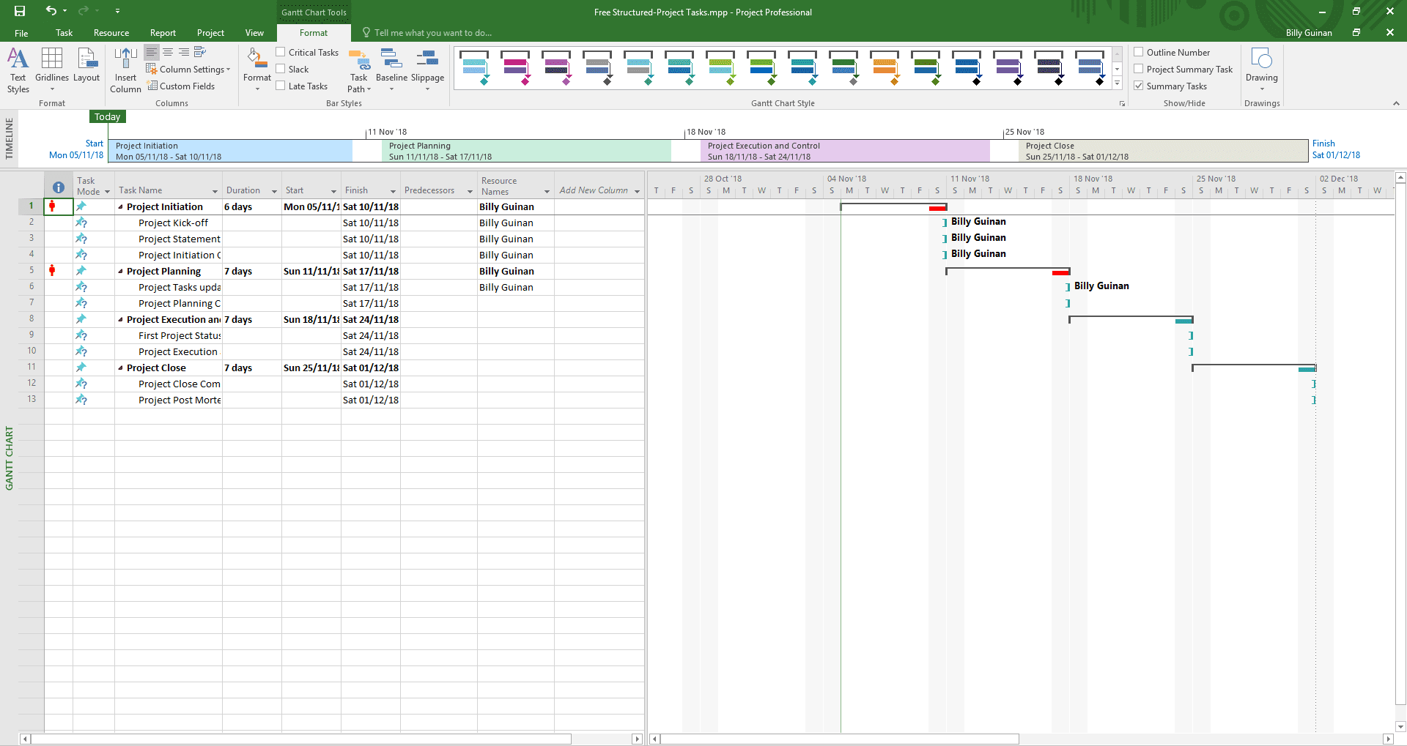The image size is (1407, 746).
Task: Open Resource Names column filter dropdown
Action: (x=547, y=192)
